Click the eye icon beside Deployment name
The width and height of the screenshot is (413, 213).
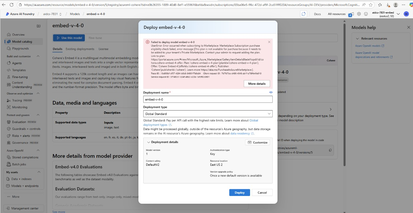(271, 92)
